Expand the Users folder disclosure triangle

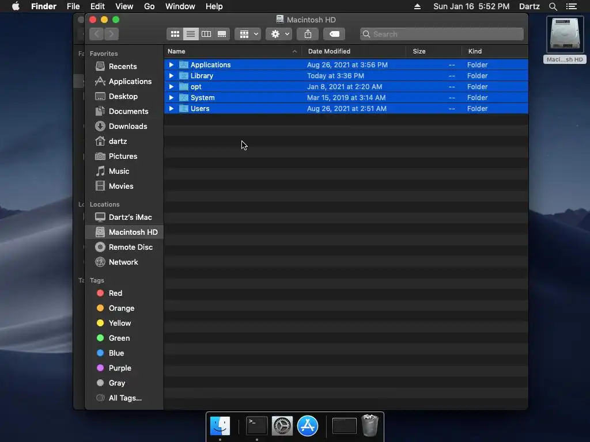[171, 108]
